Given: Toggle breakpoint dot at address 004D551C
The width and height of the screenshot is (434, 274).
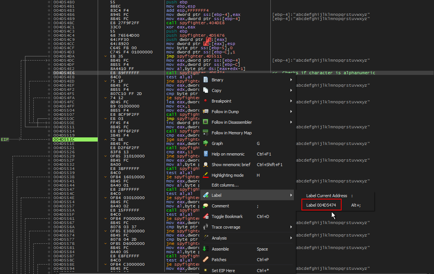Looking at the screenshot, I should pyautogui.click(x=49, y=139).
